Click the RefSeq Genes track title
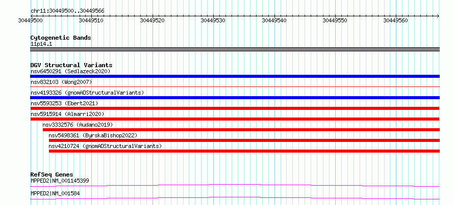This screenshot has height=205, width=454. pos(52,174)
